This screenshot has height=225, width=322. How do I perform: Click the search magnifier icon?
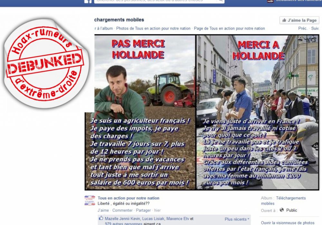pos(221,1)
